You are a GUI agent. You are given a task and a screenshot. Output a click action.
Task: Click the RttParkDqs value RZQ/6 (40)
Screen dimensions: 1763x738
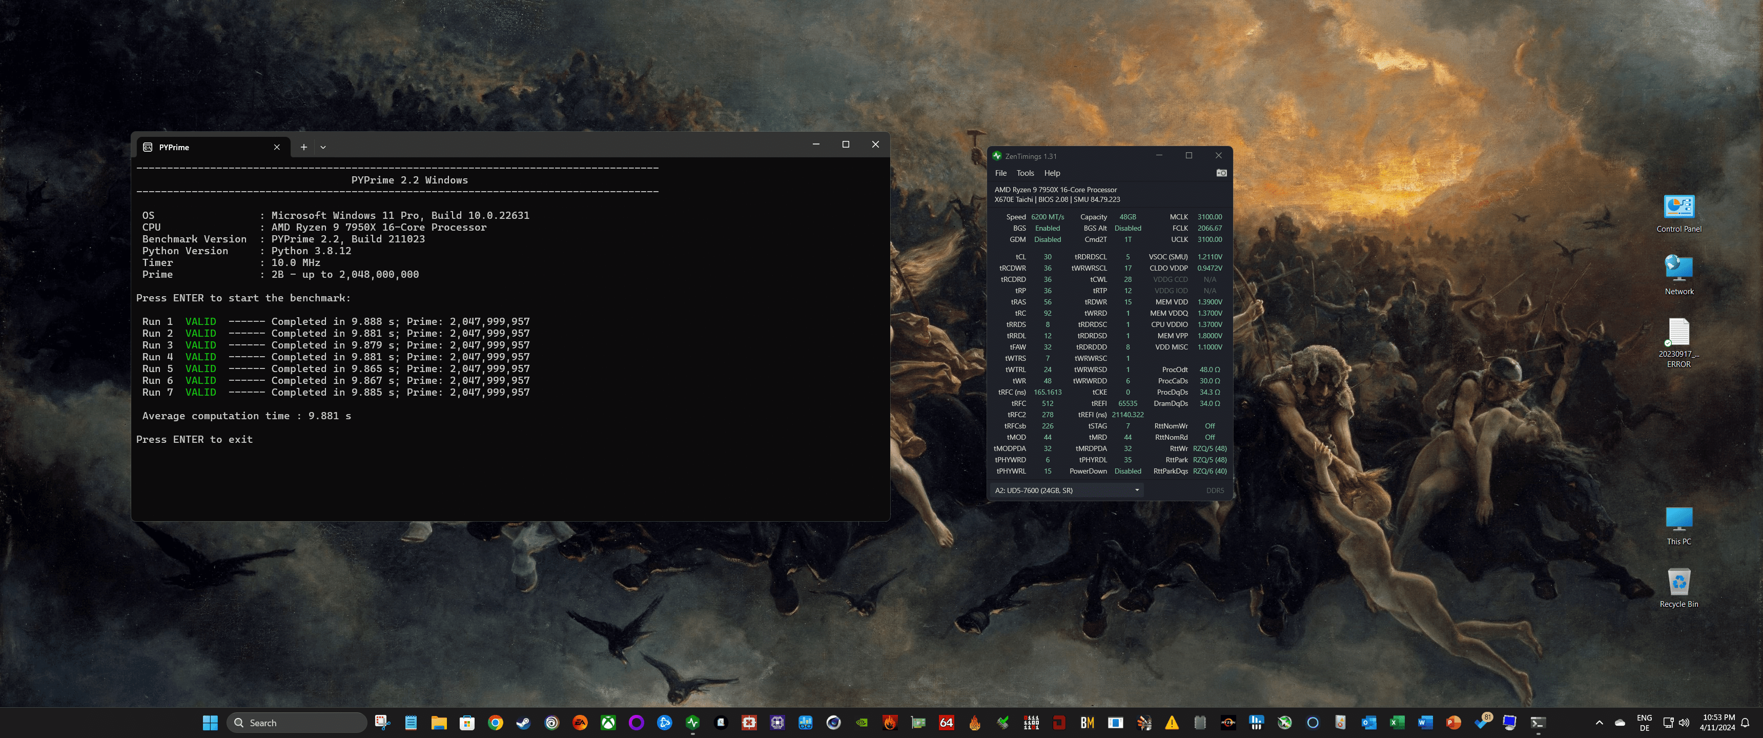(x=1209, y=471)
